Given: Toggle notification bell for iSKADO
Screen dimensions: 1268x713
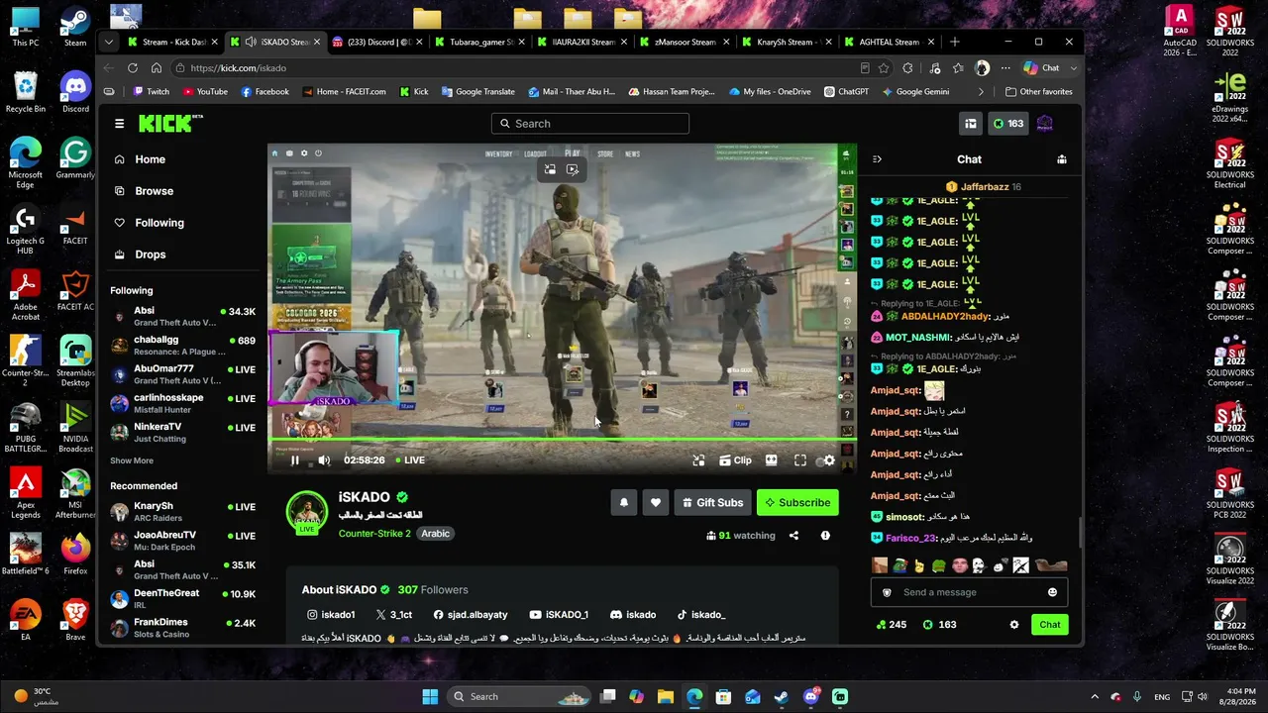Looking at the screenshot, I should (624, 503).
